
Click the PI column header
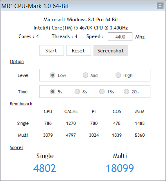94,111
